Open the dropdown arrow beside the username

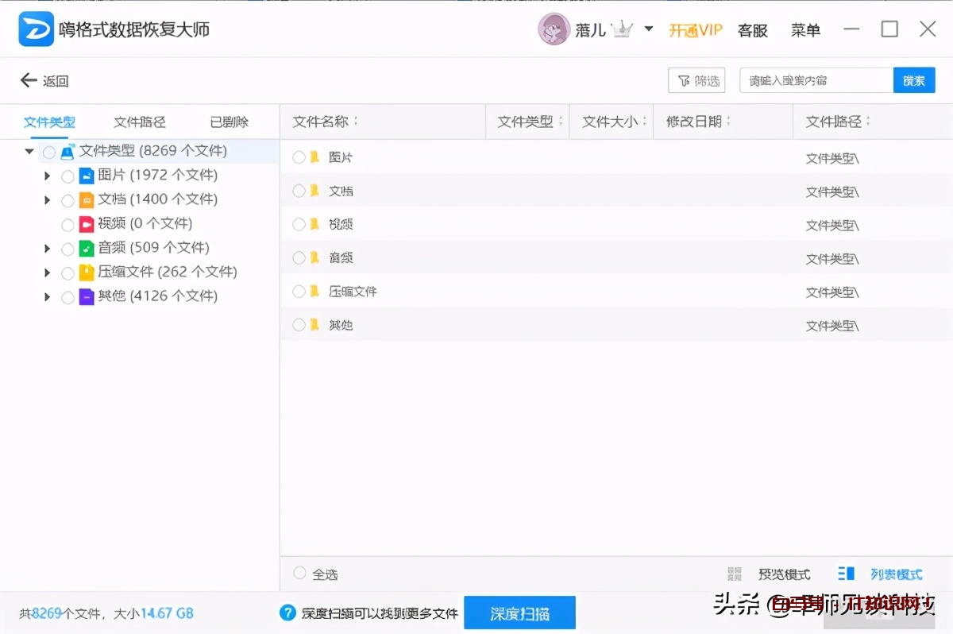648,29
